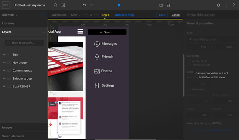This screenshot has width=239, height=140.
Task: Click Photos text in canvas sidebar
Action: 107,71
